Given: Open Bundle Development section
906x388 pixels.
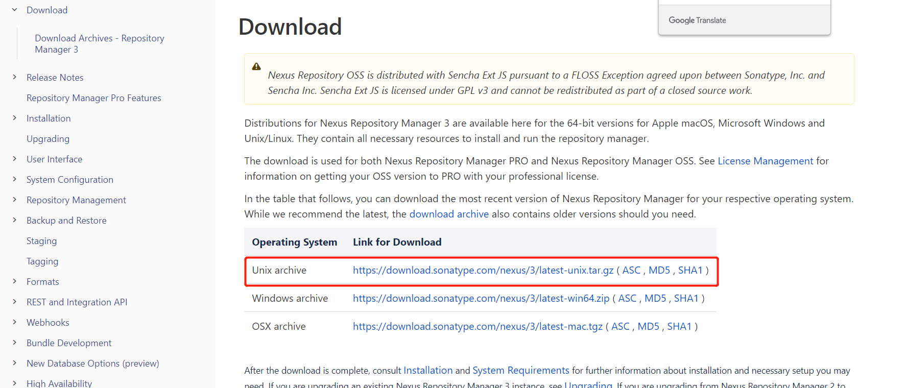Looking at the screenshot, I should coord(69,343).
